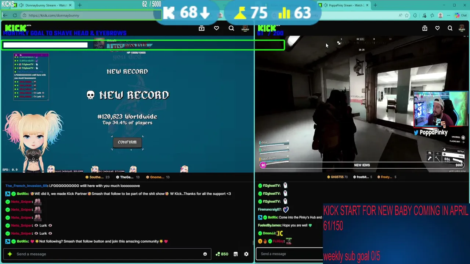
Task: Open browse/following icon on Donnaybunny Kick page
Action: pyautogui.click(x=202, y=28)
